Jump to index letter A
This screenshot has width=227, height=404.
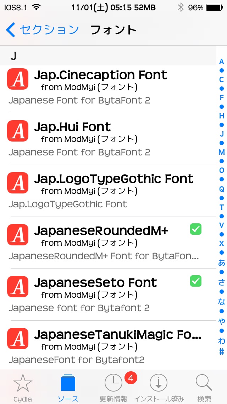221,62
